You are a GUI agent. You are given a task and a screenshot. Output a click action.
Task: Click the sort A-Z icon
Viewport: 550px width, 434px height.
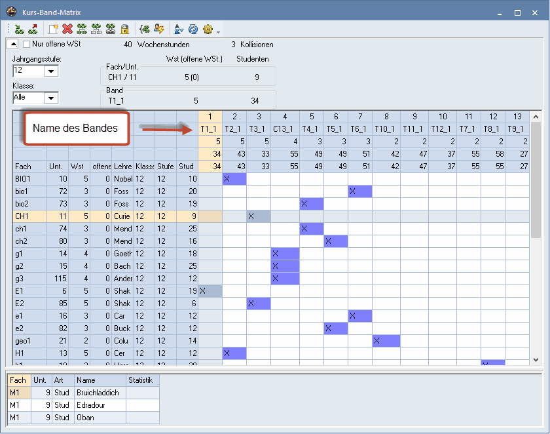tap(177, 29)
